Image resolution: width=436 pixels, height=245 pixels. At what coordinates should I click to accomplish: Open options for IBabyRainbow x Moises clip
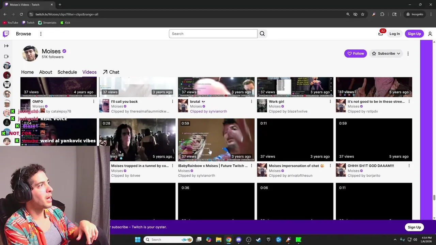click(251, 166)
